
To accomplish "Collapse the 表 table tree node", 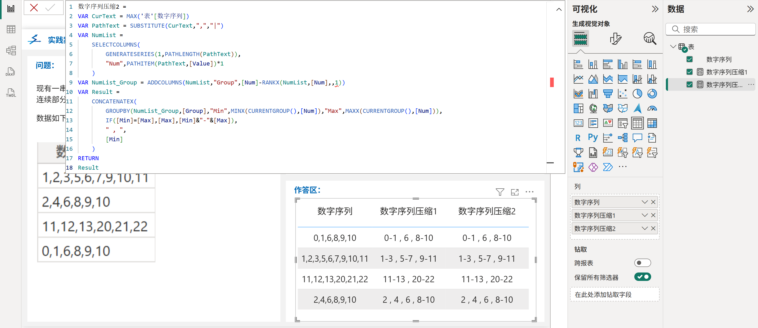I will point(673,47).
